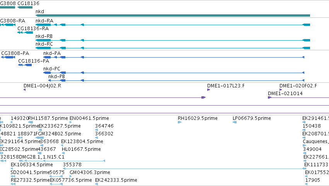The width and height of the screenshot is (329, 186).
Task: Click the DME1-021O14 BAC label
Action: [x=285, y=94]
